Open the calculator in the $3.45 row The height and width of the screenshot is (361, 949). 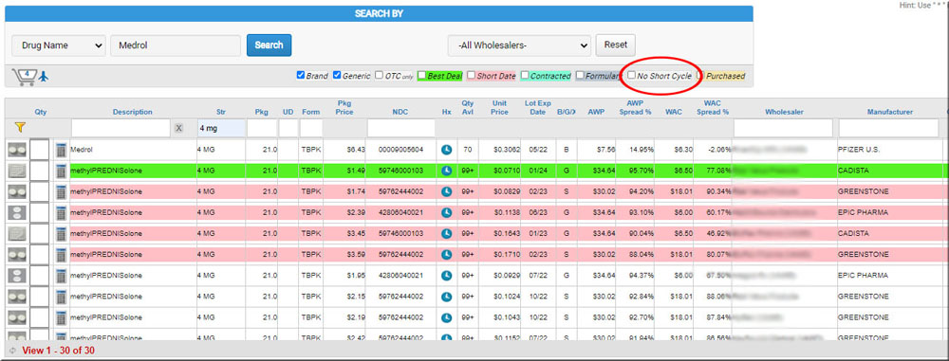tap(61, 234)
